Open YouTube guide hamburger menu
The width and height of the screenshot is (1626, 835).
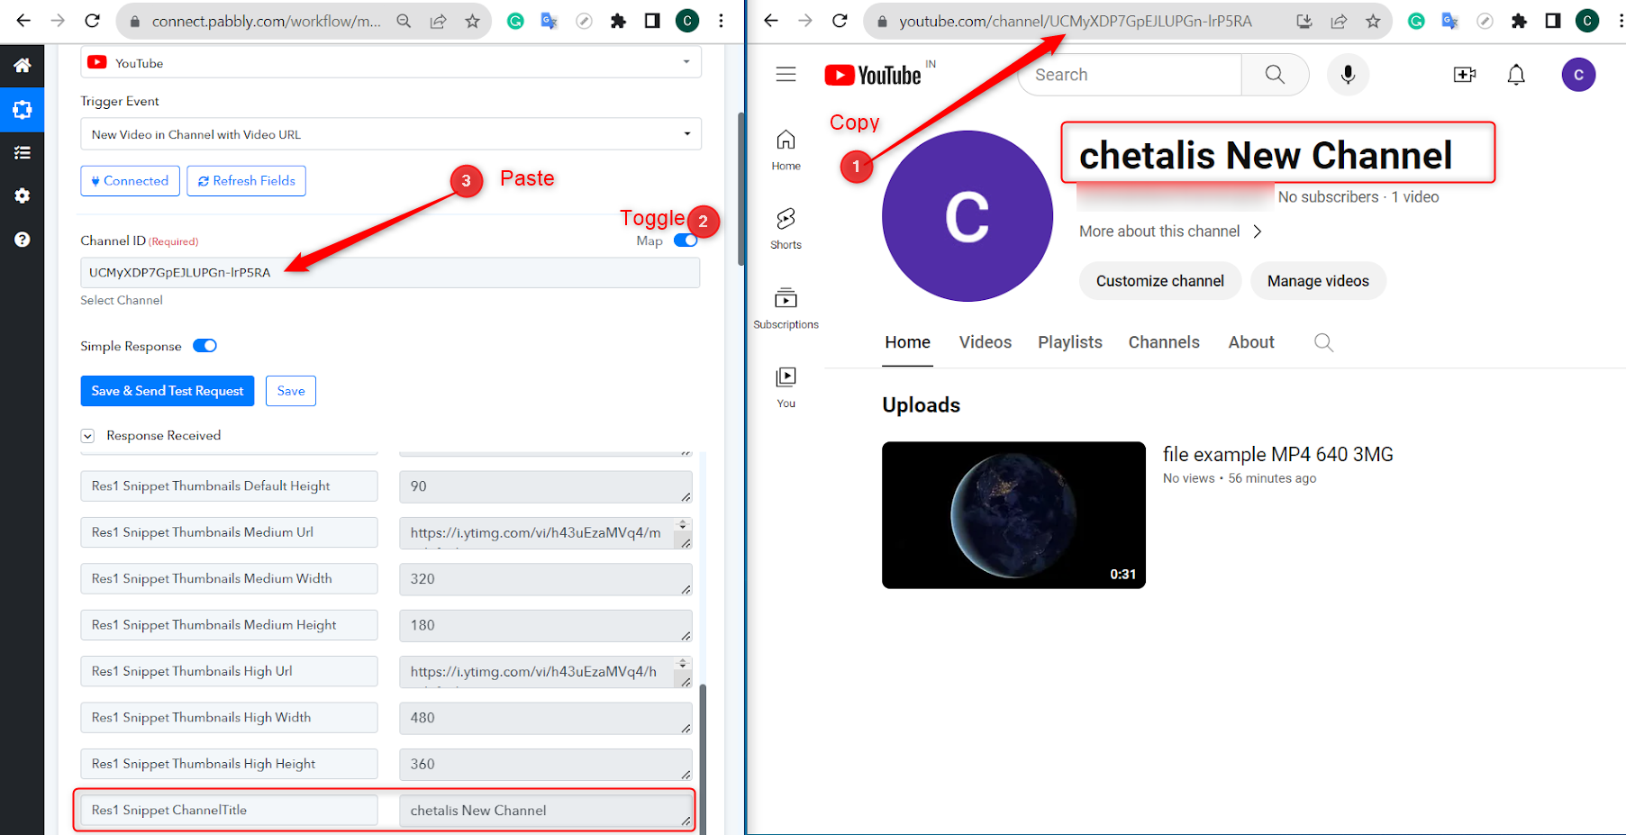(786, 75)
